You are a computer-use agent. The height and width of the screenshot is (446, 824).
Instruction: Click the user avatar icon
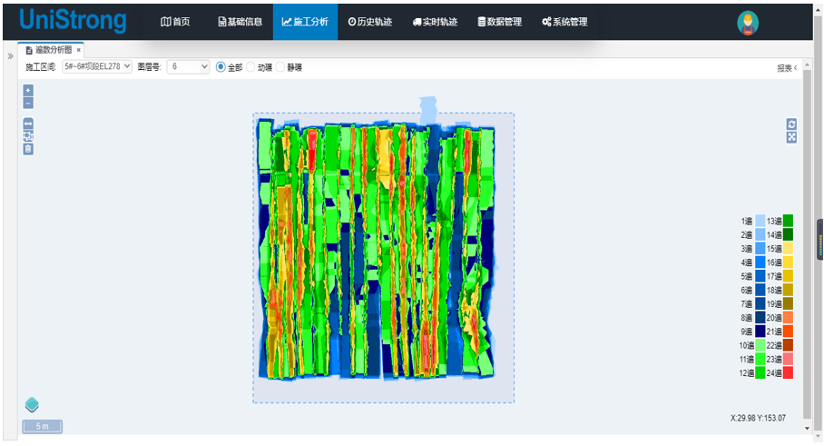pos(748,23)
